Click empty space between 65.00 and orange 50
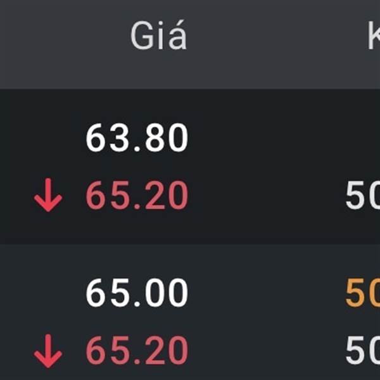 click(267, 293)
